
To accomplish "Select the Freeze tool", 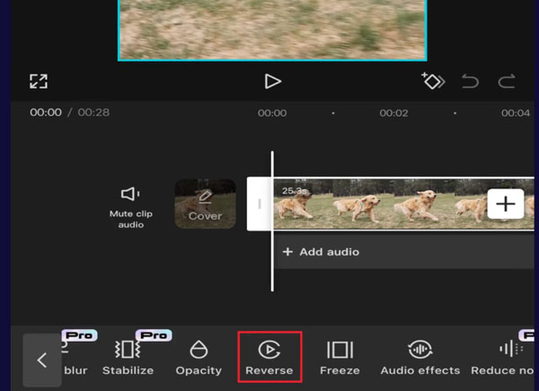I will pyautogui.click(x=340, y=358).
